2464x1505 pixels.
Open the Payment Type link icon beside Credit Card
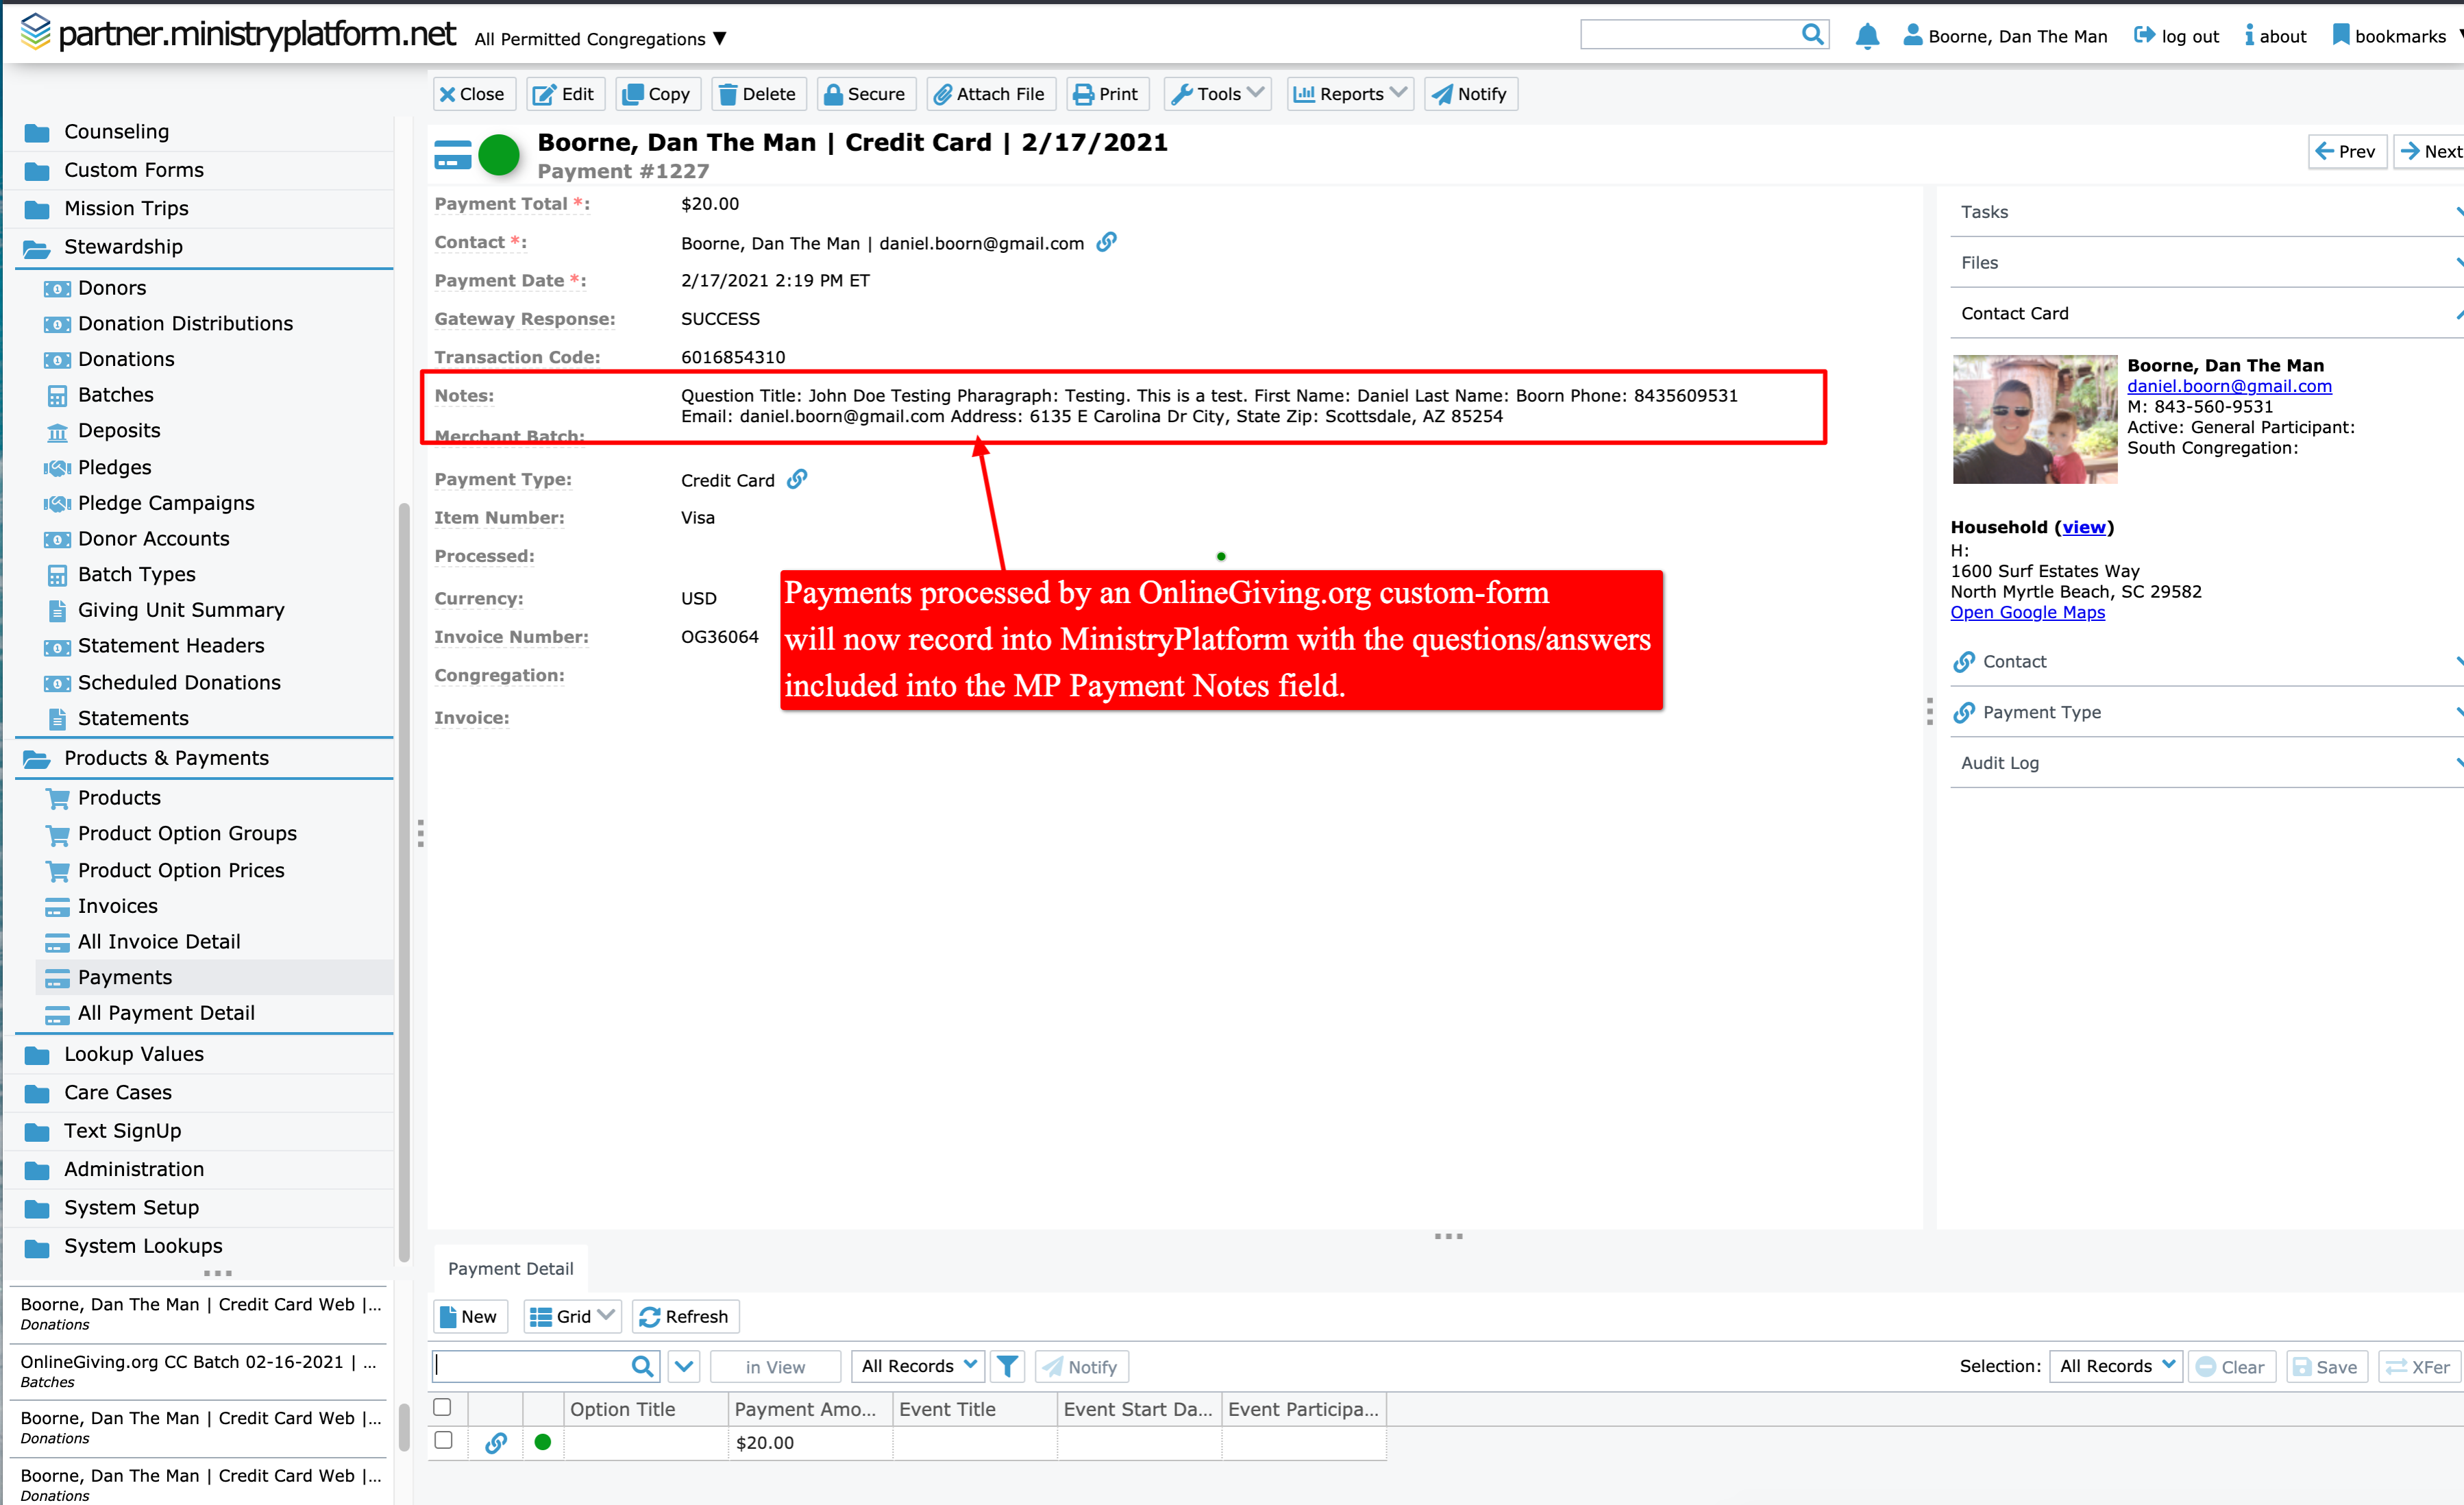click(797, 479)
